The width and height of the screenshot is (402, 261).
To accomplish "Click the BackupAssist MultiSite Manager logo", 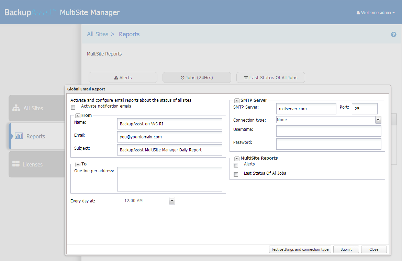I will (x=62, y=12).
